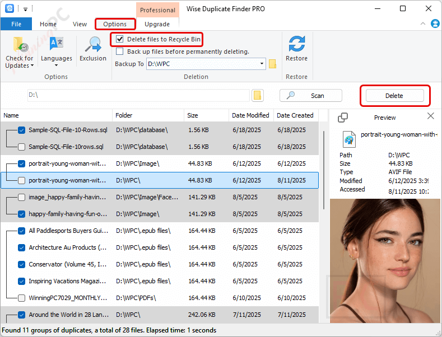Expand the Languages dropdown arrow
Screen dimensions: 442x337
(x=56, y=65)
